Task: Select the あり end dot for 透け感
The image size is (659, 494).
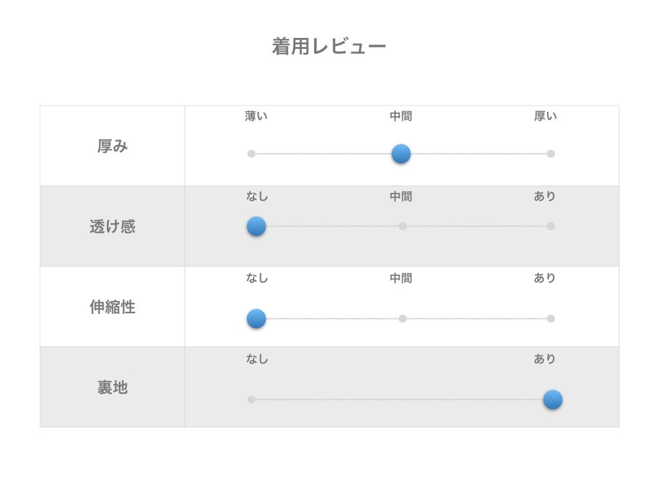Action: tap(550, 226)
